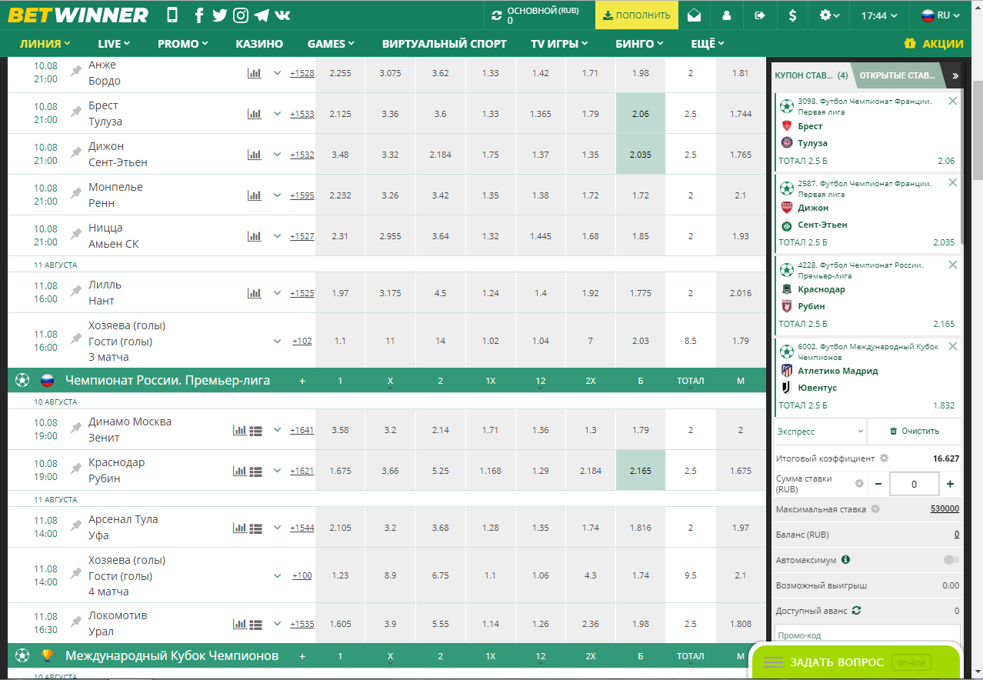
Task: Expand markets chevron for Краснодар – Рубин
Action: click(x=278, y=471)
